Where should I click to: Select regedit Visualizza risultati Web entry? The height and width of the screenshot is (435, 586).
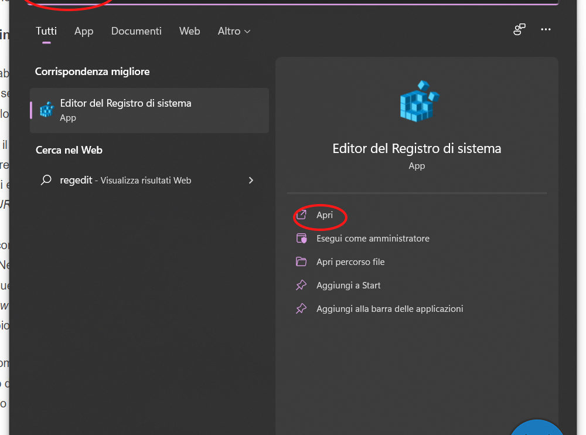(x=125, y=181)
